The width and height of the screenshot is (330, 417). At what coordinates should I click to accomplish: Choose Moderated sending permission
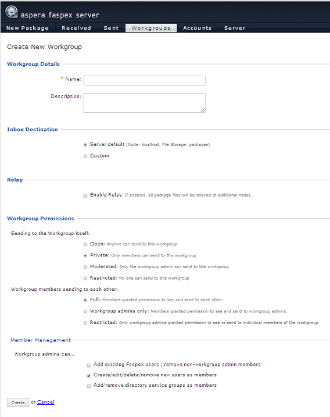85,267
